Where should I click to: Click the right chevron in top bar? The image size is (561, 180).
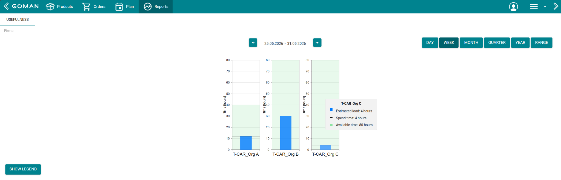556,6
